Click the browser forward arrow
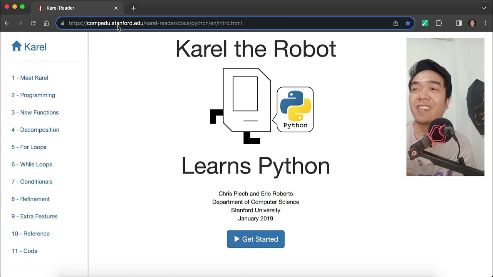 pyautogui.click(x=20, y=23)
